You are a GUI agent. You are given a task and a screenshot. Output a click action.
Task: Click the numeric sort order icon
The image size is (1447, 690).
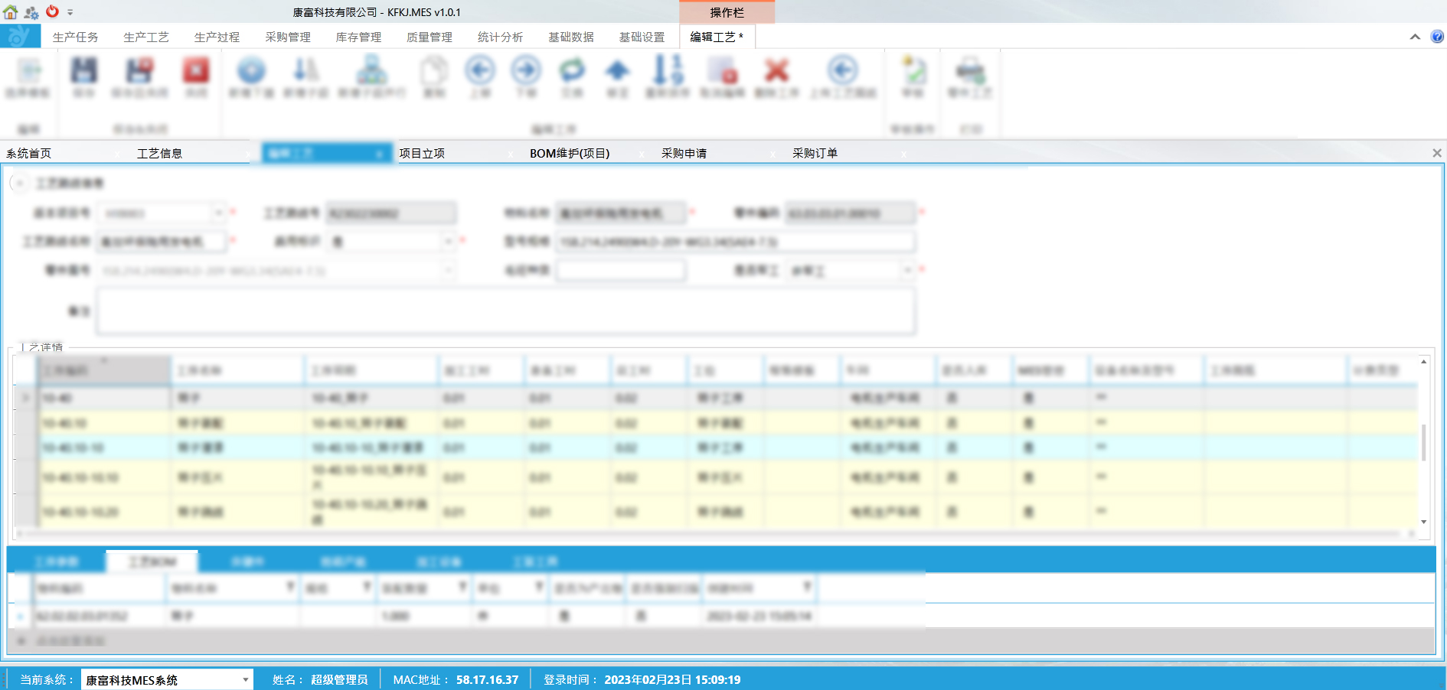[x=667, y=70]
